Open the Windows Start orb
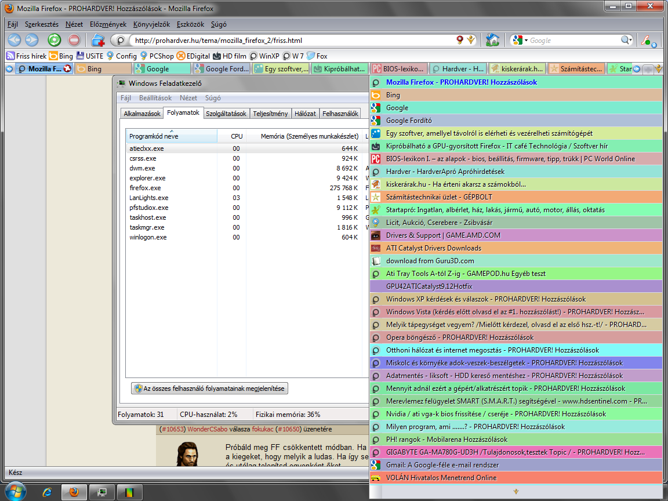Screen dimensions: 668x501 click(15, 492)
